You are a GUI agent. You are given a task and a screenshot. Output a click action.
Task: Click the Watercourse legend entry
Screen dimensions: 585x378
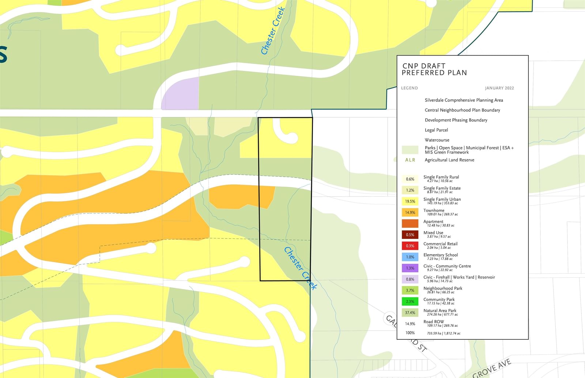click(437, 140)
